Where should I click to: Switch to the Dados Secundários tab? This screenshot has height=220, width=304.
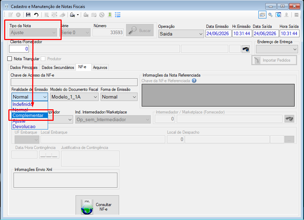tap(58, 68)
